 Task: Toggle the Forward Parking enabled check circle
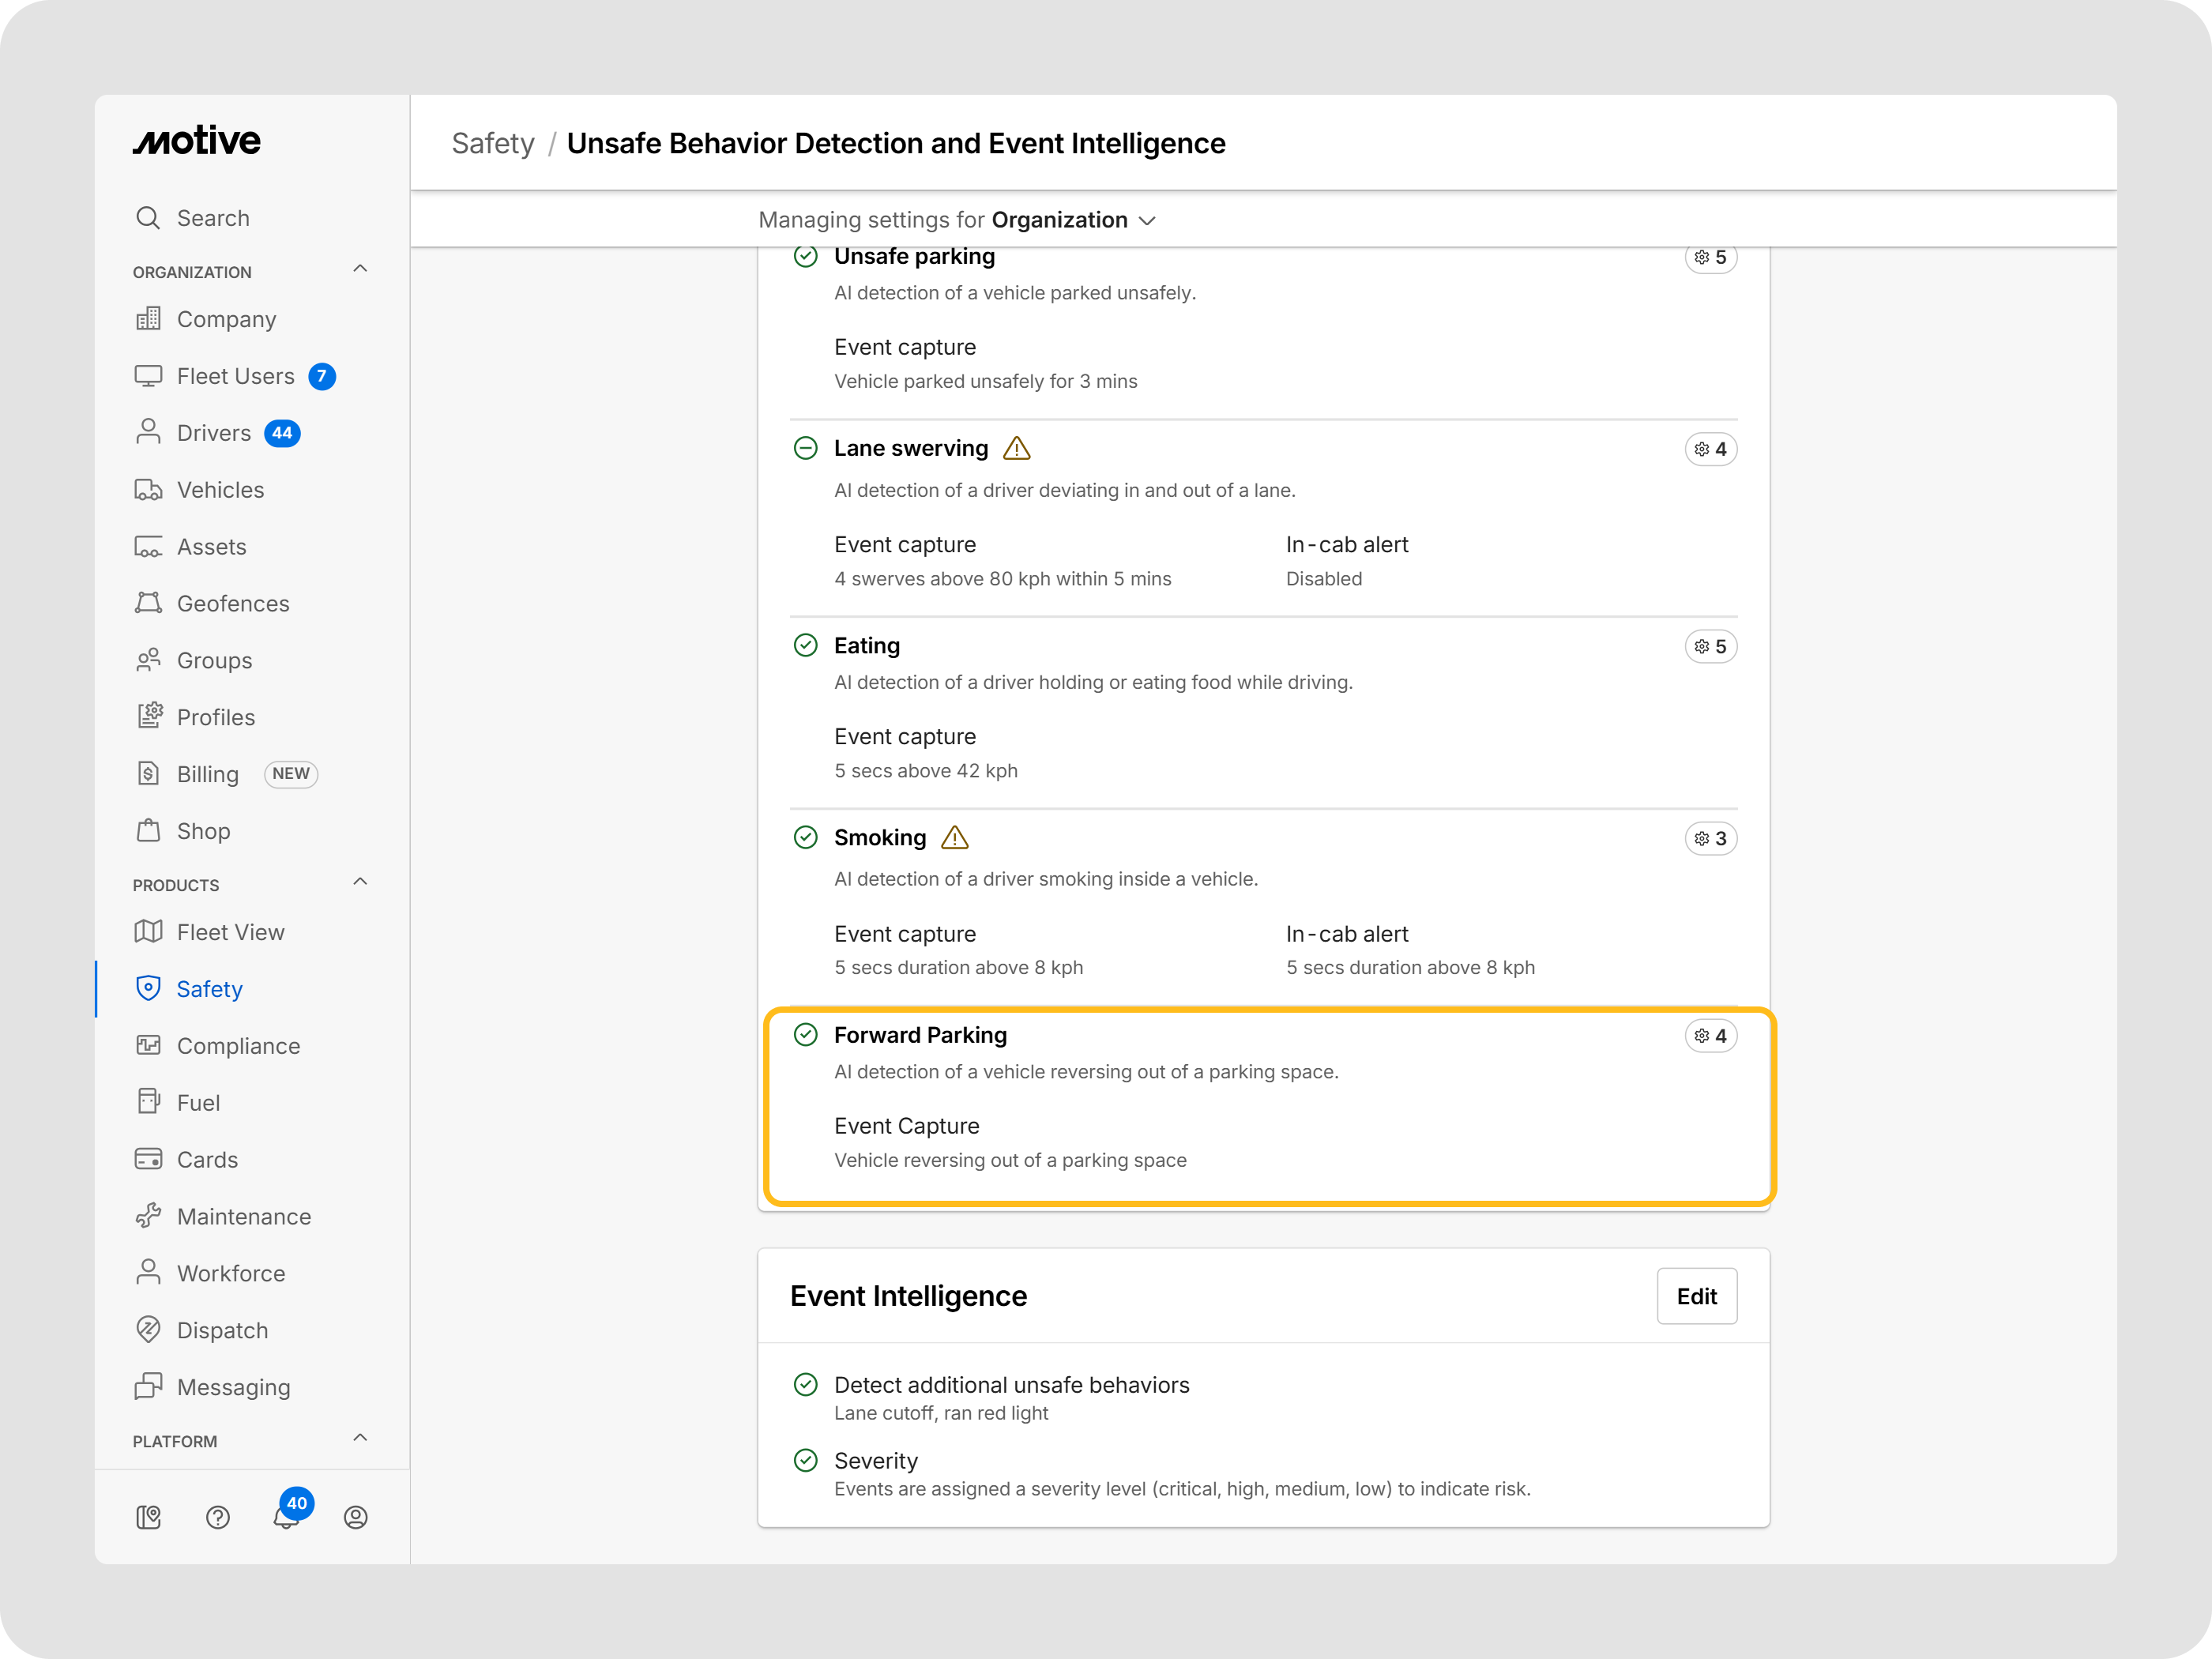click(806, 1035)
